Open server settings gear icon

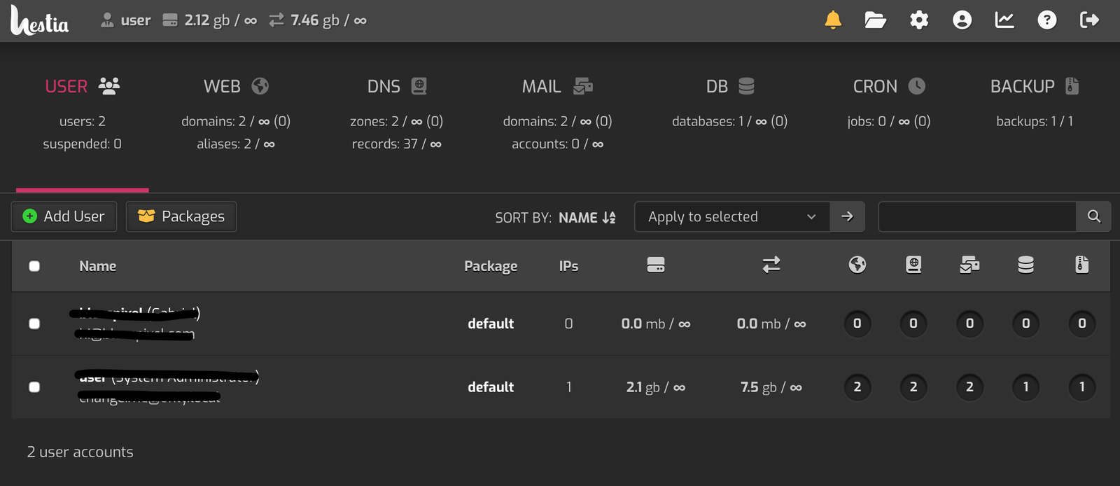pos(919,20)
